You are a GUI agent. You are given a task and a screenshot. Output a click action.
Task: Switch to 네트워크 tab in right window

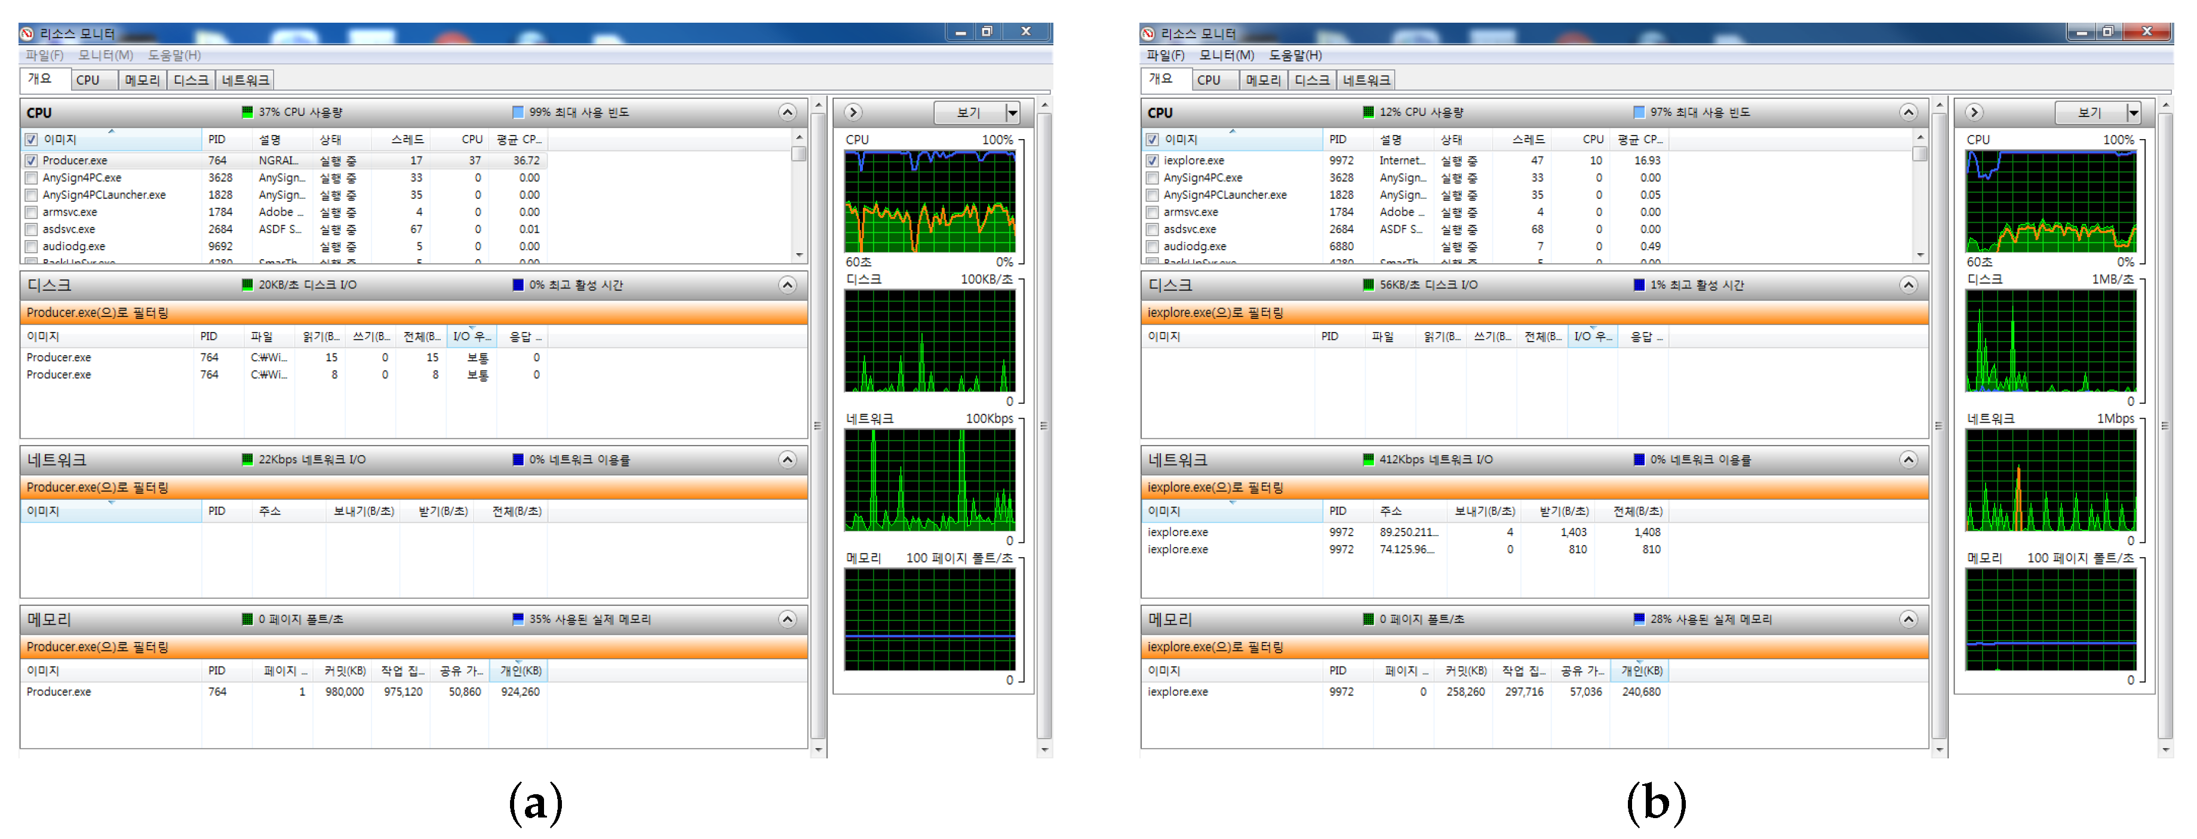[1366, 80]
